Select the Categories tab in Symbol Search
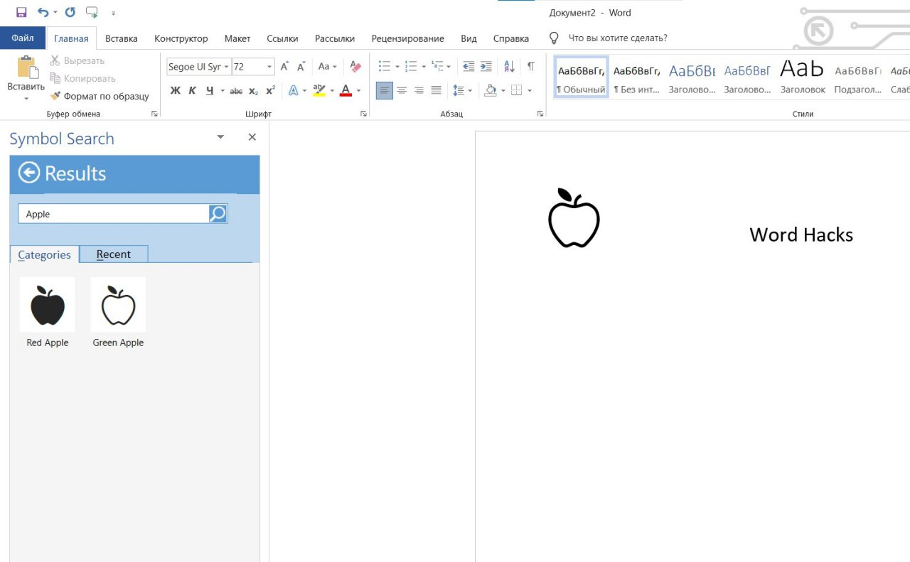 tap(44, 254)
